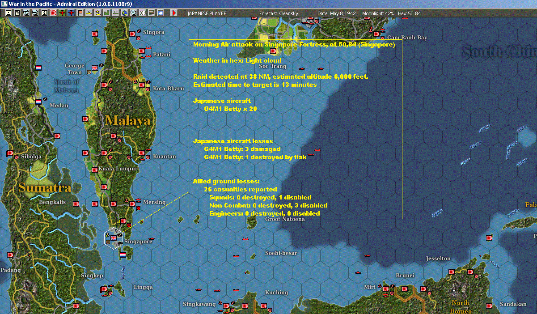Click the 'Medan' map label
Viewport: 537px width, 314px height.
coord(59,106)
